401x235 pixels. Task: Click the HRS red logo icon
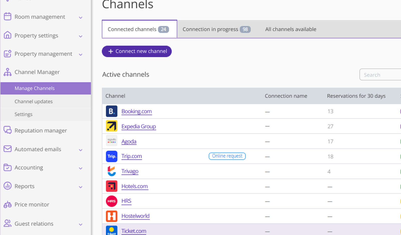tap(112, 201)
